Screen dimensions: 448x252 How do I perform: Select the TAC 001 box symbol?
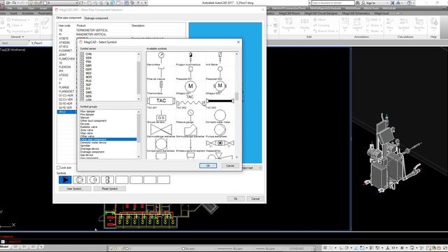click(161, 102)
